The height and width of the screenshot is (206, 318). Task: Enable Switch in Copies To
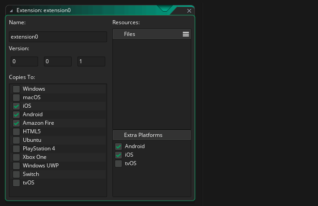[x=16, y=174]
